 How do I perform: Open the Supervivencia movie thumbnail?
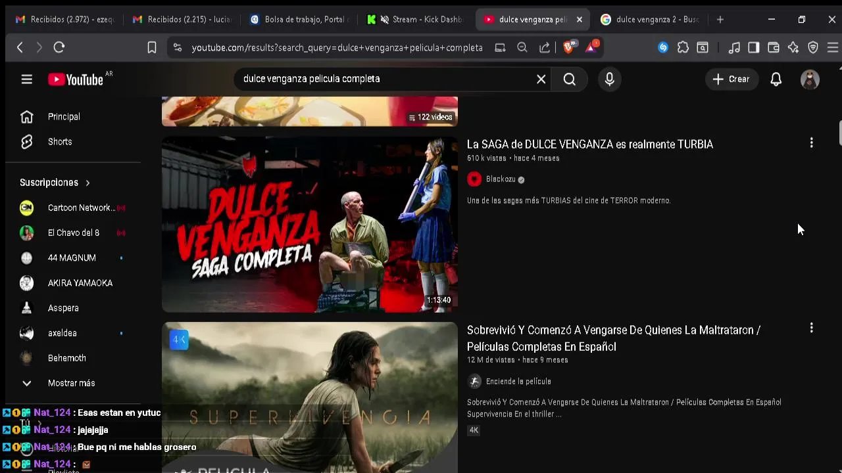(x=310, y=397)
